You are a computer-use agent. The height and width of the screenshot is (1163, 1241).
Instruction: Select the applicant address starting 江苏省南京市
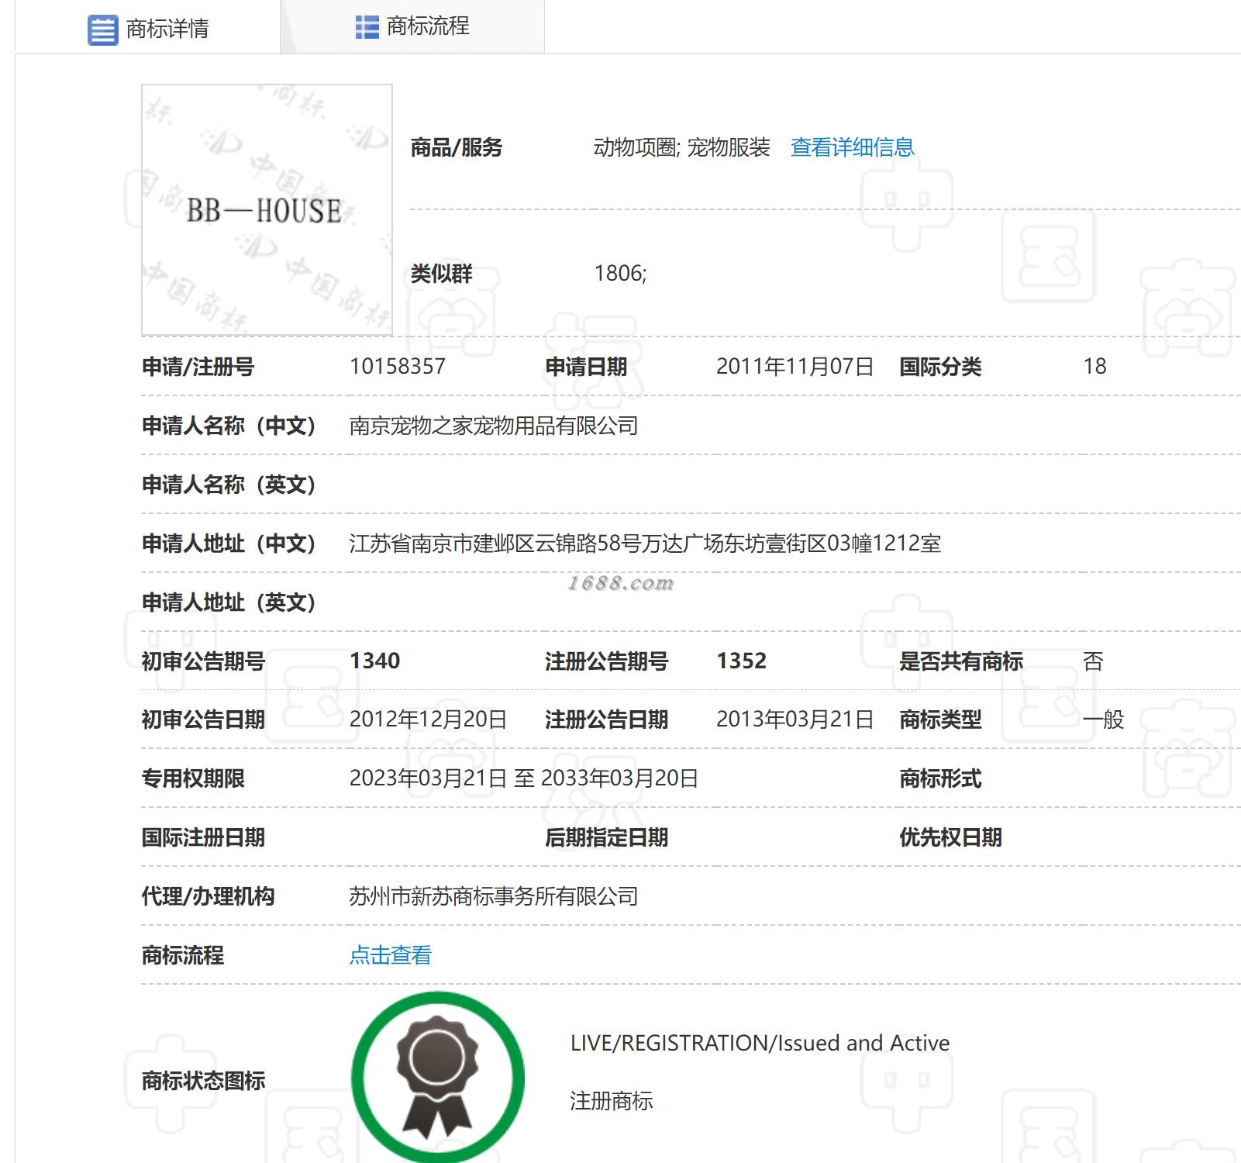point(645,544)
